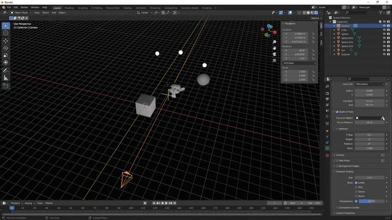The image size is (392, 220).
Task: Open the Scene properties tab icon
Action: pyautogui.click(x=327, y=111)
